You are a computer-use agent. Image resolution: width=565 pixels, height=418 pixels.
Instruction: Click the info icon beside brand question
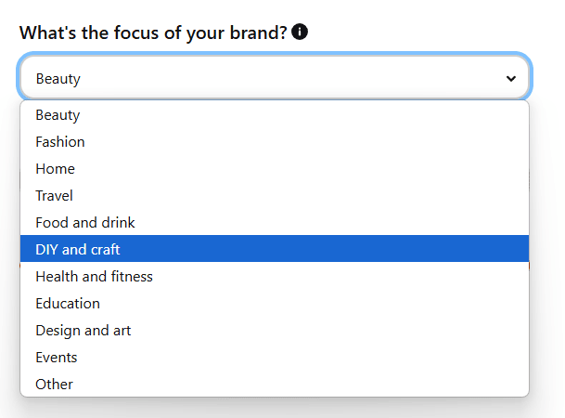(x=300, y=32)
